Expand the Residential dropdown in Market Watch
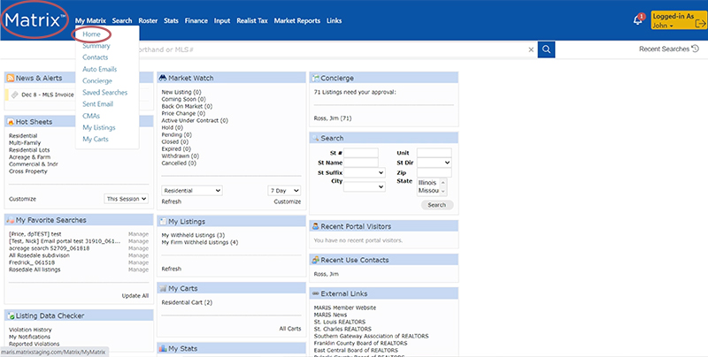 [191, 190]
